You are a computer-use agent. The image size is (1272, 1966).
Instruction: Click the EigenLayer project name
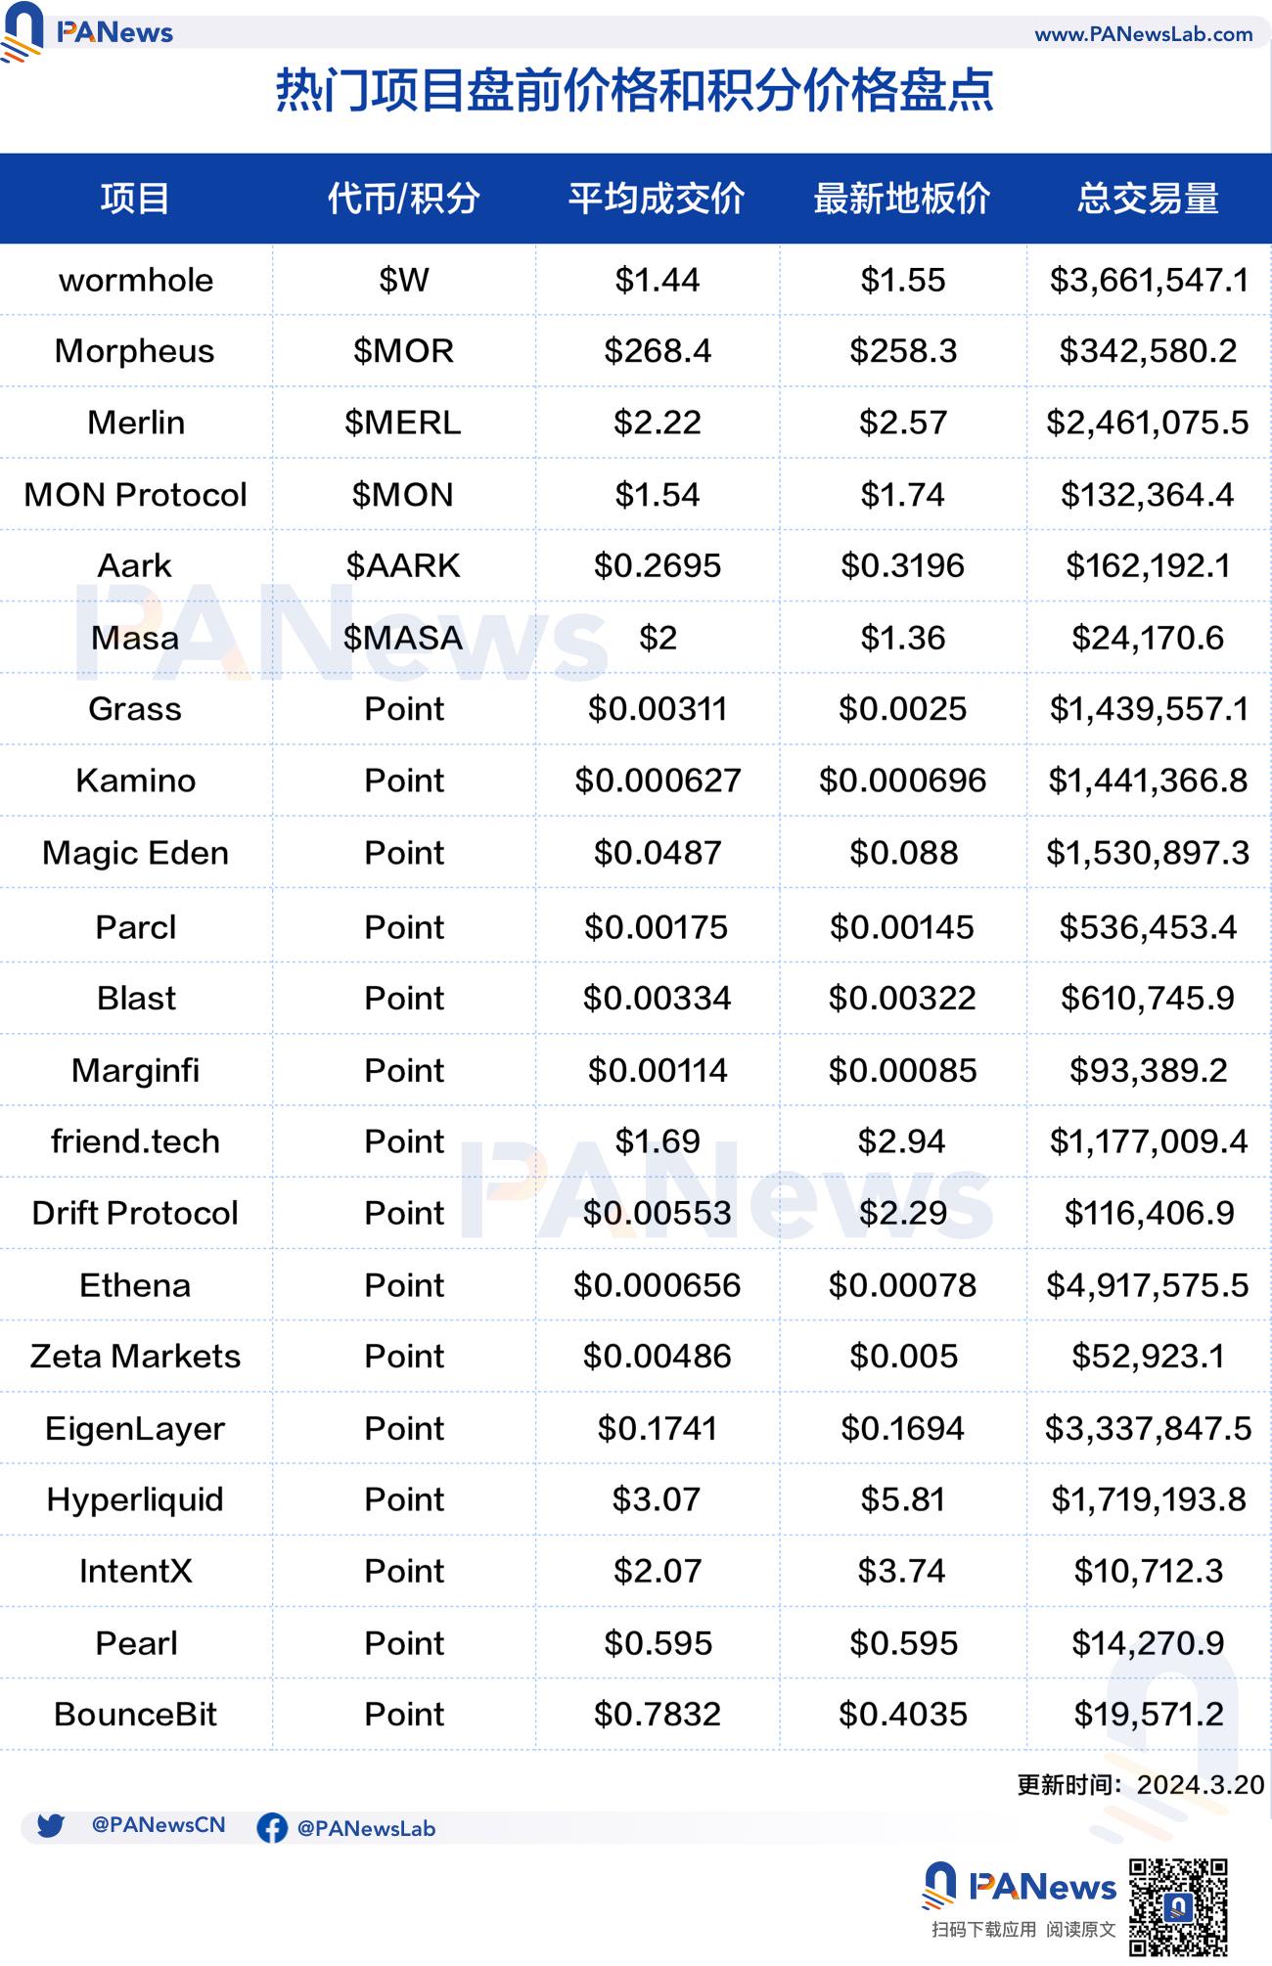[135, 1428]
